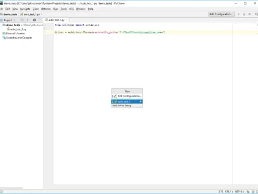Click the Add Configuration button

(221, 14)
